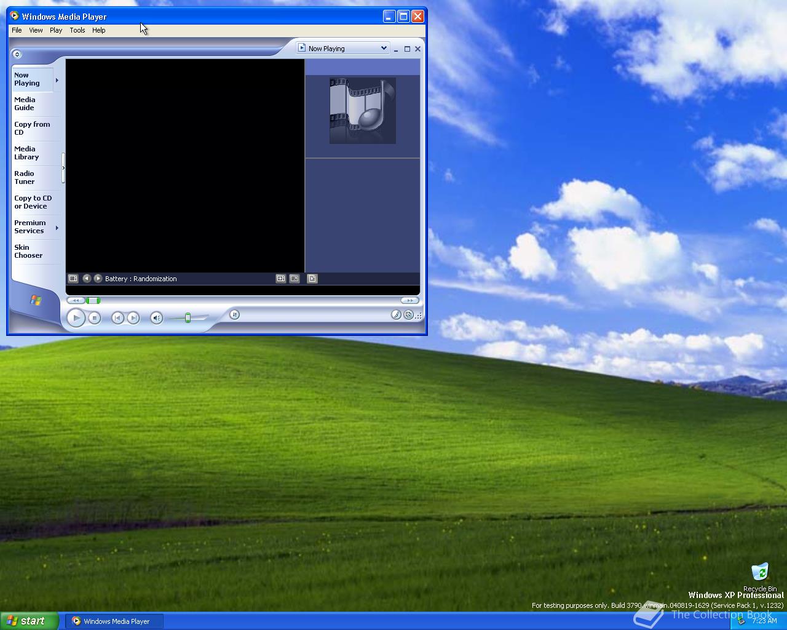The height and width of the screenshot is (630, 787).
Task: Click the maximize video and visualization pane icon
Action: [281, 279]
